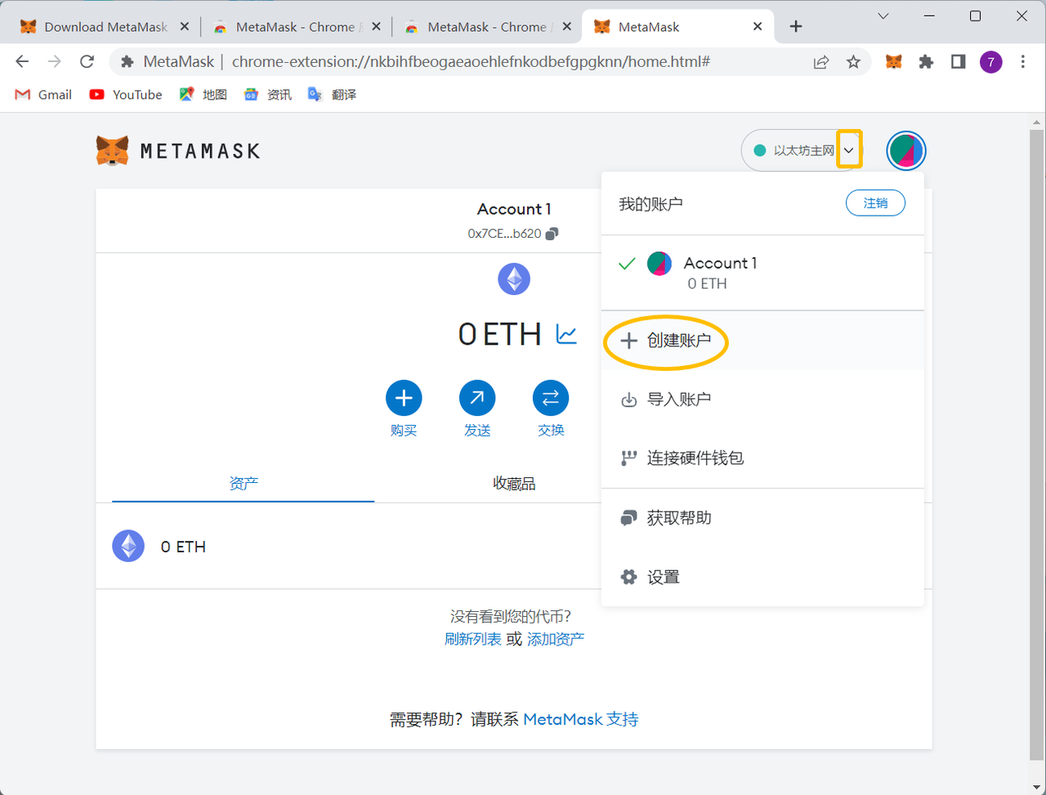Choose 导入账户 import account
Screen dimensions: 1046x795
[x=762, y=400]
